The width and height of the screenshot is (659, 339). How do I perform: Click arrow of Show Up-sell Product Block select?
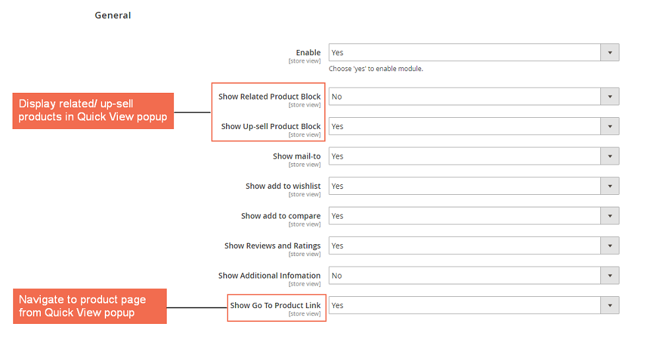(x=610, y=126)
